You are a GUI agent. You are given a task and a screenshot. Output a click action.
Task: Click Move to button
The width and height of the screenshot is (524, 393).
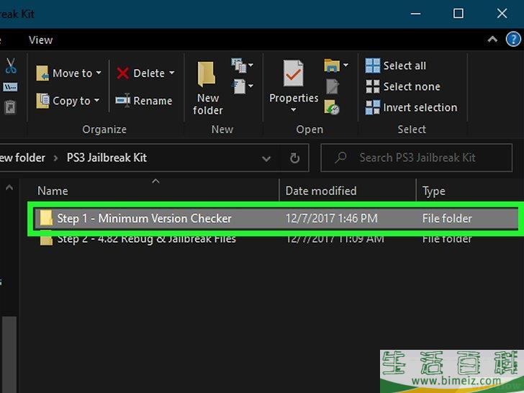coord(68,73)
